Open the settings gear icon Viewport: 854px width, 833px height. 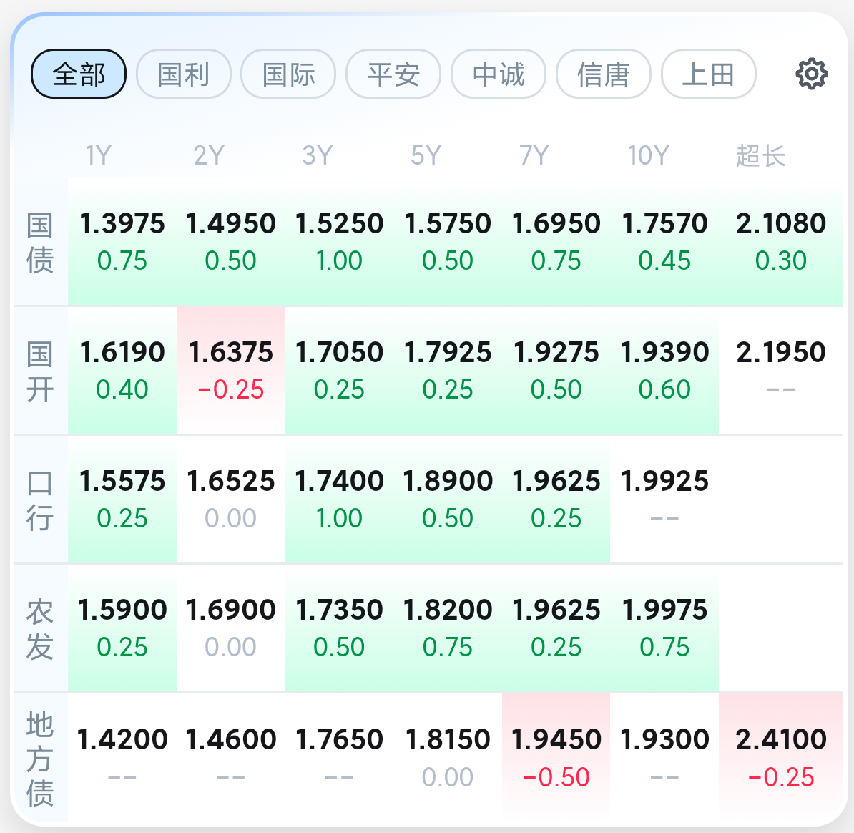pos(811,74)
